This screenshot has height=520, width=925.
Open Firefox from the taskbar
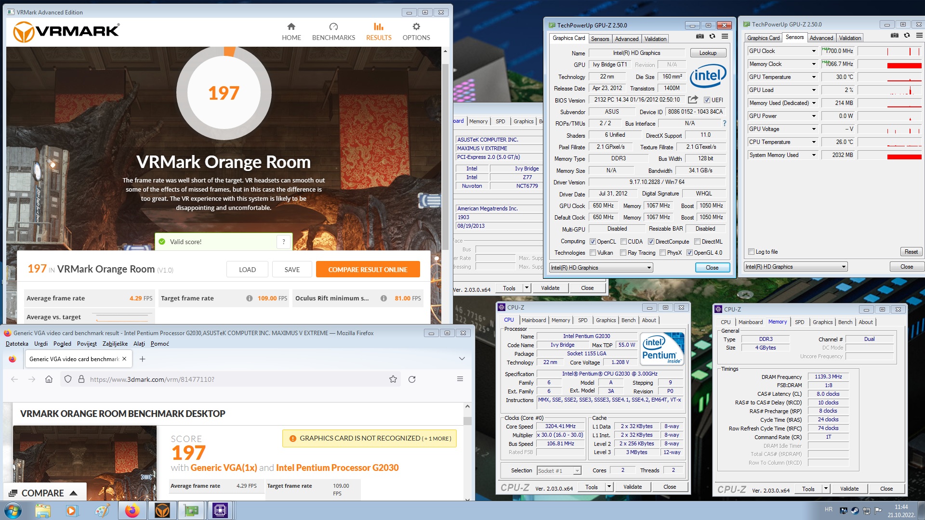132,510
